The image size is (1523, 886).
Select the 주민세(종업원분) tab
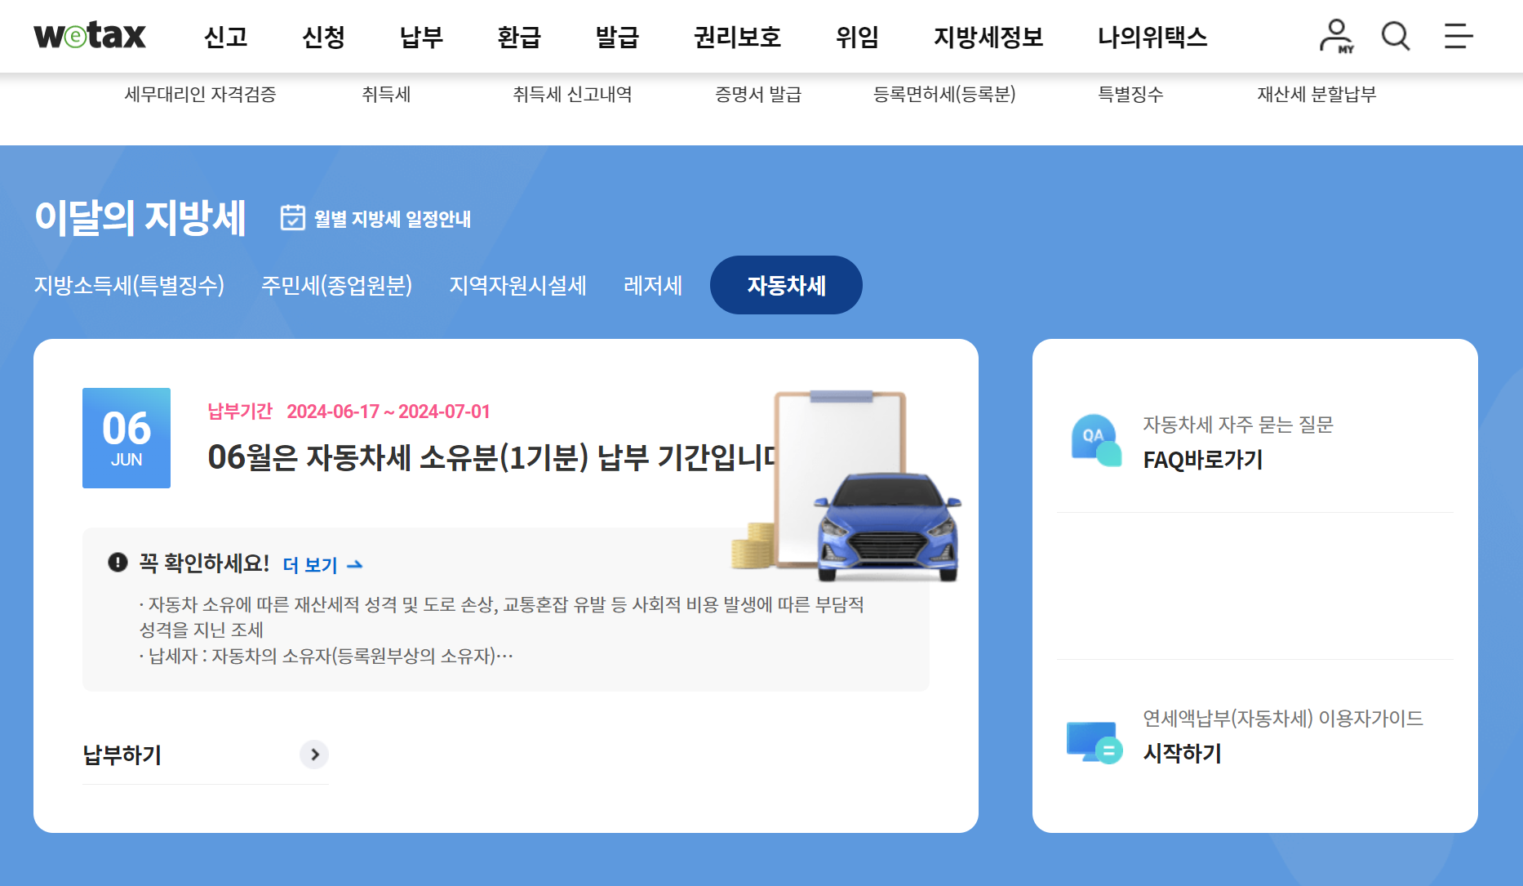tap(336, 285)
